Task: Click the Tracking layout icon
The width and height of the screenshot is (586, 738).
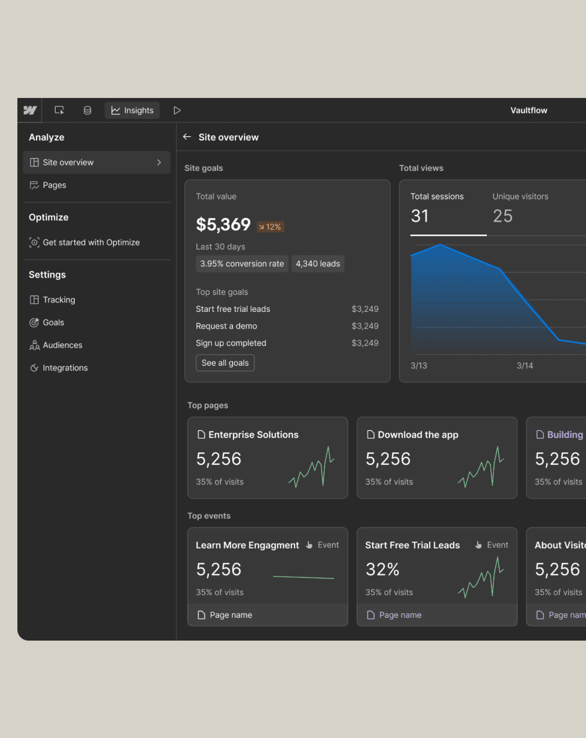Action: (34, 300)
